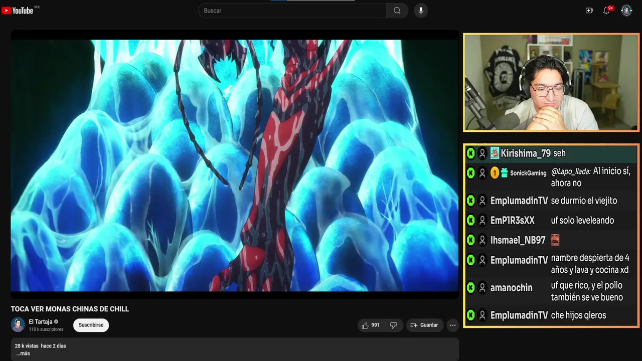
Task: Click the message 'nambre despierta de 4 años'
Action: [x=590, y=264]
